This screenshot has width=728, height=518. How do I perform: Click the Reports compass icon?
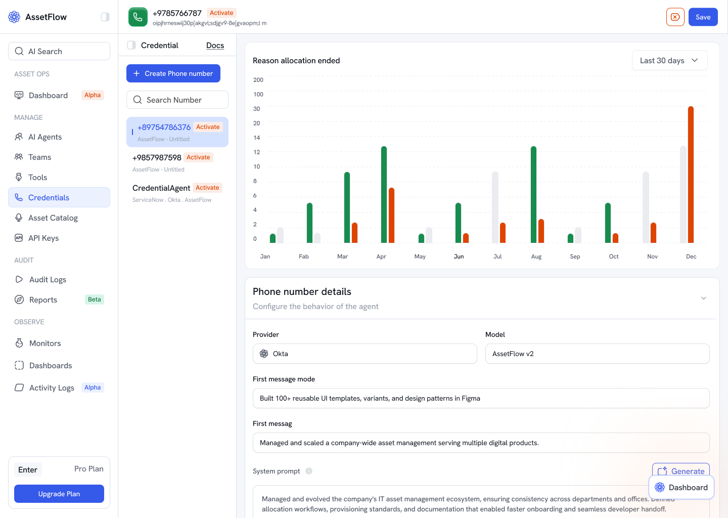click(19, 299)
